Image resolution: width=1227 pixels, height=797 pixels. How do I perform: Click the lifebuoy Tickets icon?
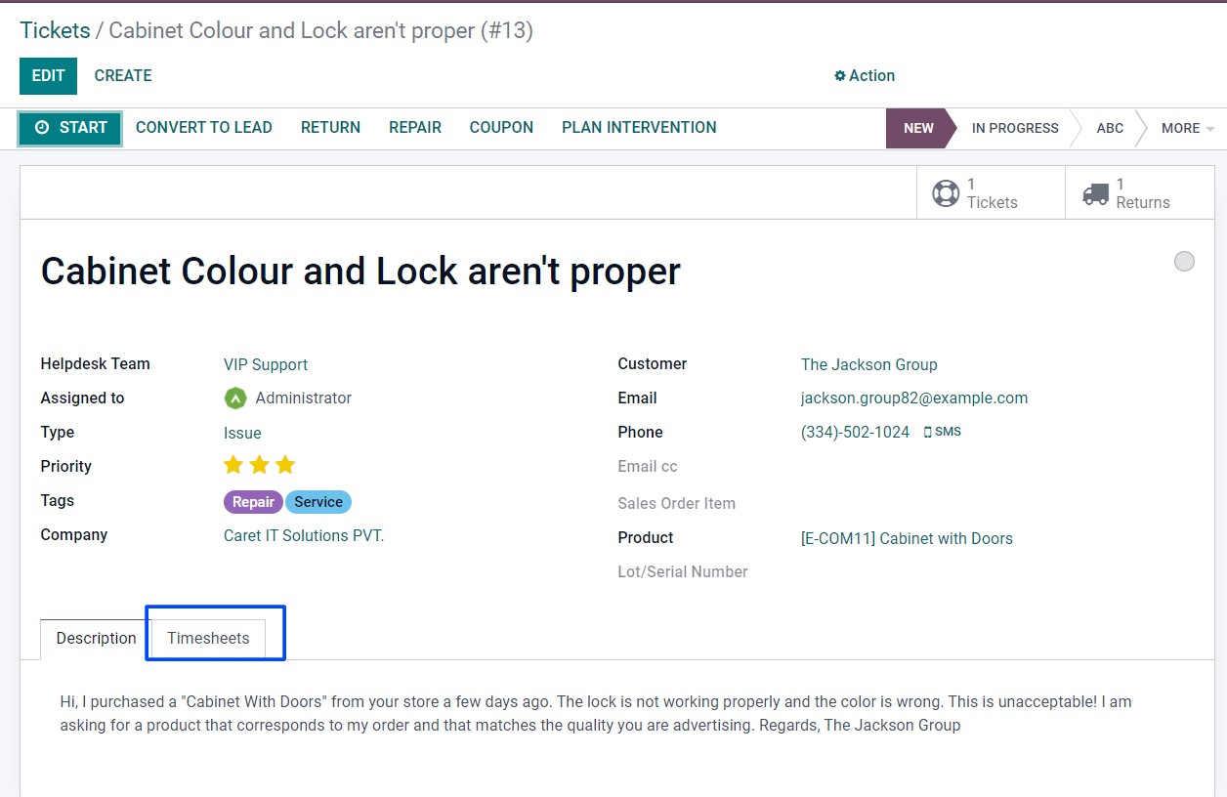coord(946,193)
